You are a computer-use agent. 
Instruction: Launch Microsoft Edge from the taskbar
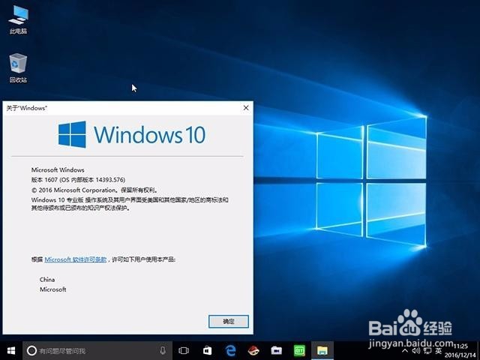(230, 350)
